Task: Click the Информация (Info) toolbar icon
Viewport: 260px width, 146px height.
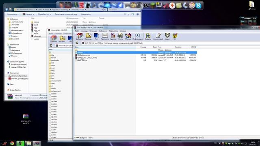Action: pos(137,36)
